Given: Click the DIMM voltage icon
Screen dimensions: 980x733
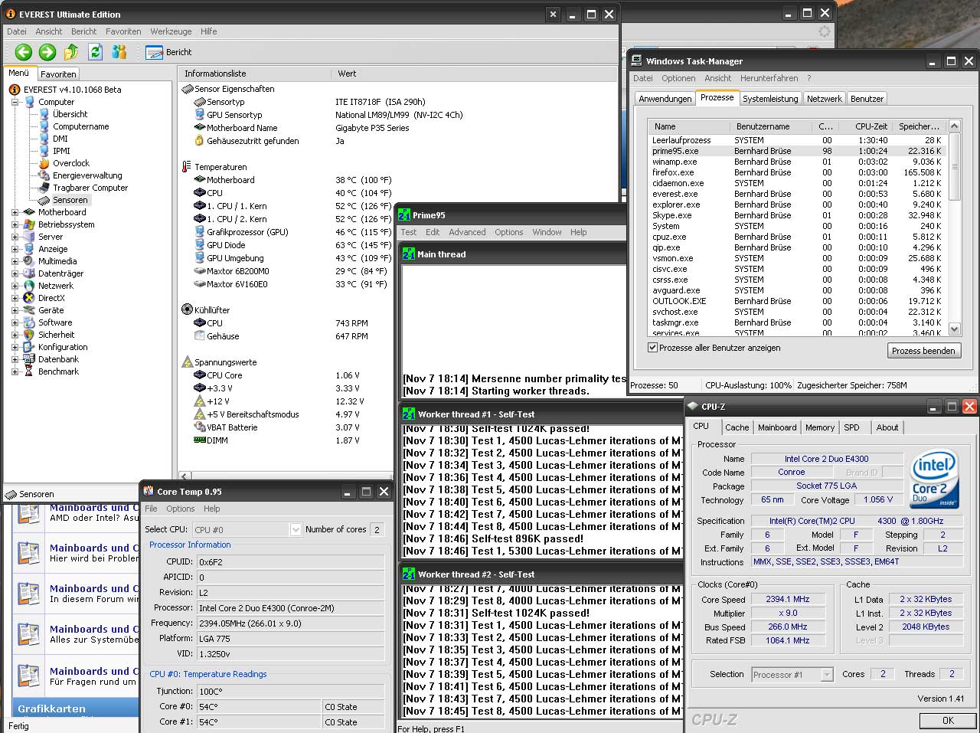Looking at the screenshot, I should click(200, 440).
